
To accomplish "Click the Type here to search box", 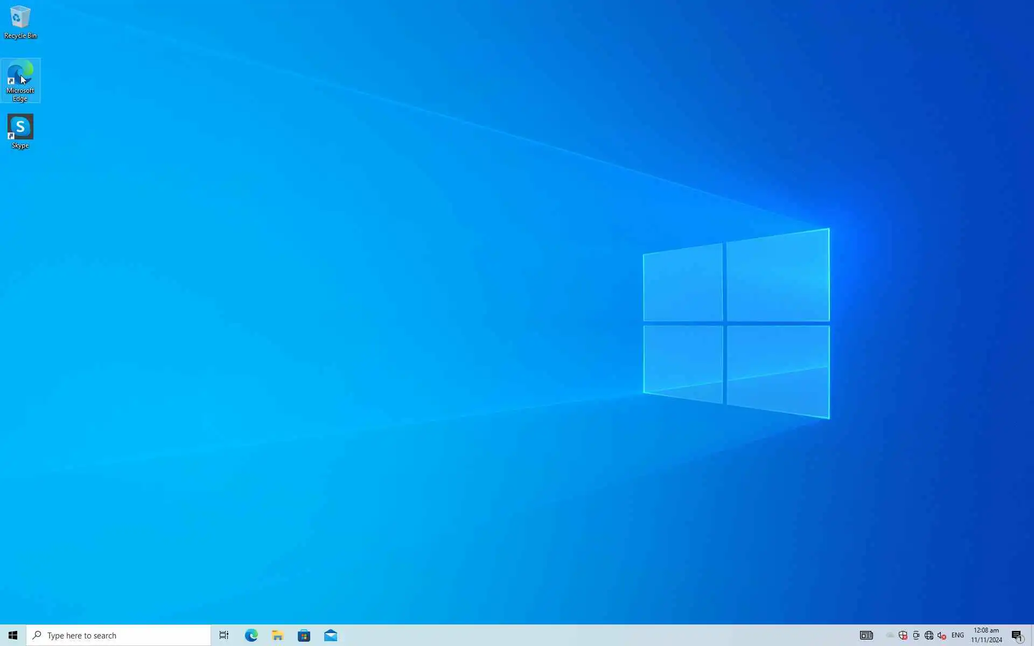I will [x=118, y=635].
